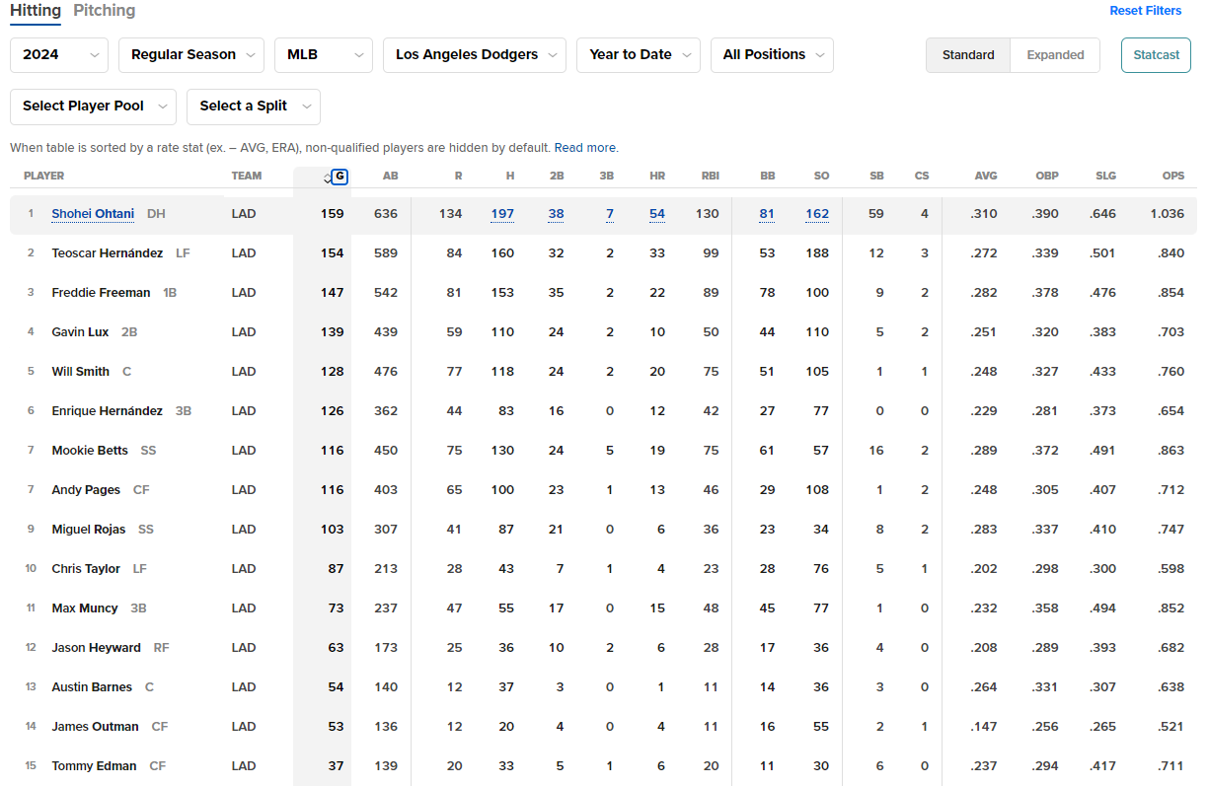The image size is (1208, 786).
Task: Open Ohtani's 7 triples stat link
Action: pos(610,214)
